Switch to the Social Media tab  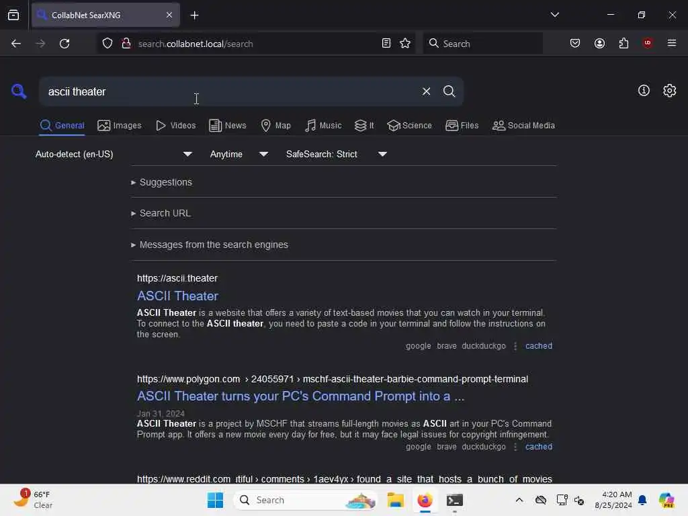[523, 126]
